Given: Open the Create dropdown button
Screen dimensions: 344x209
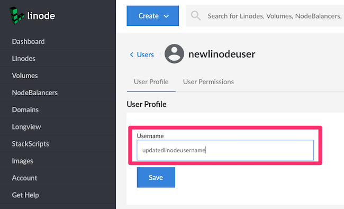Looking at the screenshot, I should pyautogui.click(x=153, y=16).
